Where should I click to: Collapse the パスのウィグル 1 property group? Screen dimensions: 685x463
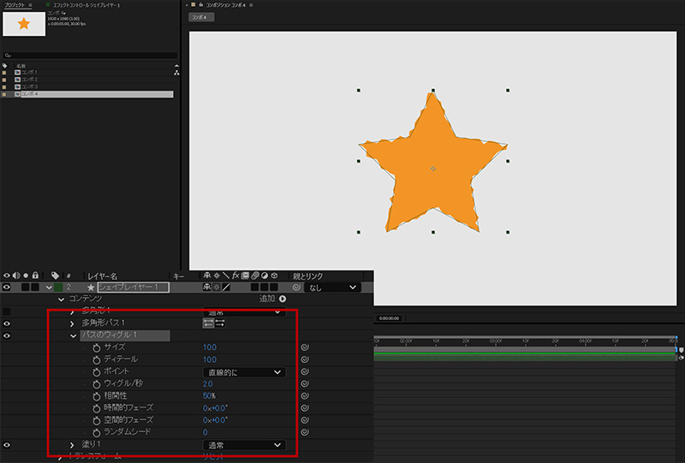[73, 335]
